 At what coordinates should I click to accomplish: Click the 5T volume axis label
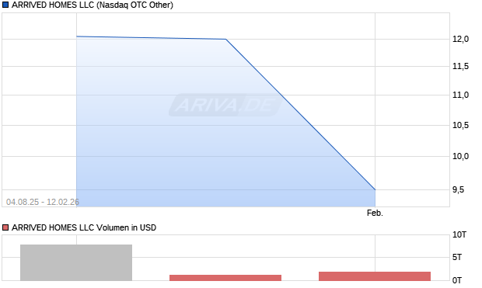(x=457, y=257)
